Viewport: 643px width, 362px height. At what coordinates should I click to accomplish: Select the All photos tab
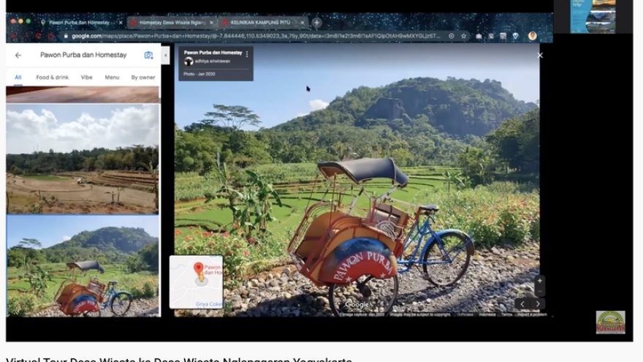coord(18,78)
